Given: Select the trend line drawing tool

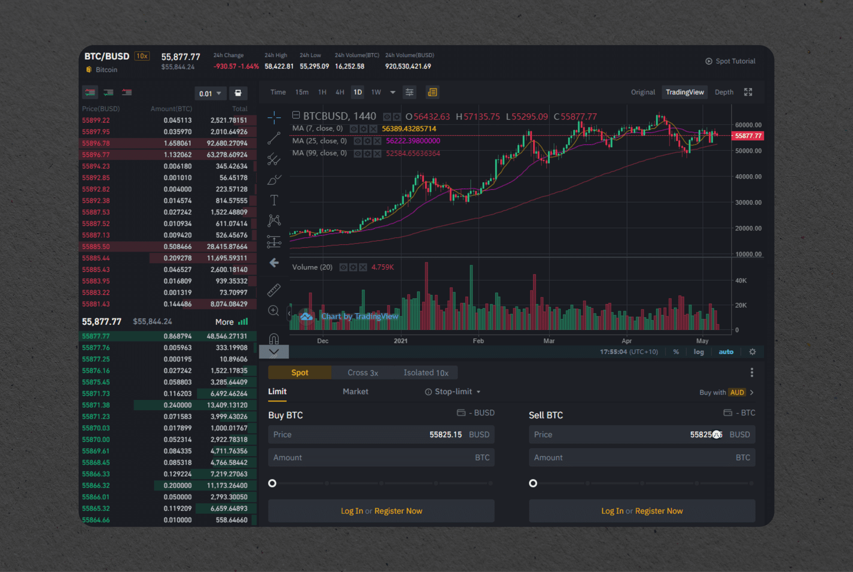Looking at the screenshot, I should (274, 138).
